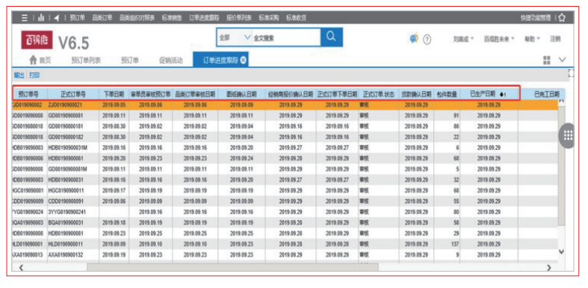Select the row with order GD0190800182
The height and width of the screenshot is (288, 588).
[284, 137]
